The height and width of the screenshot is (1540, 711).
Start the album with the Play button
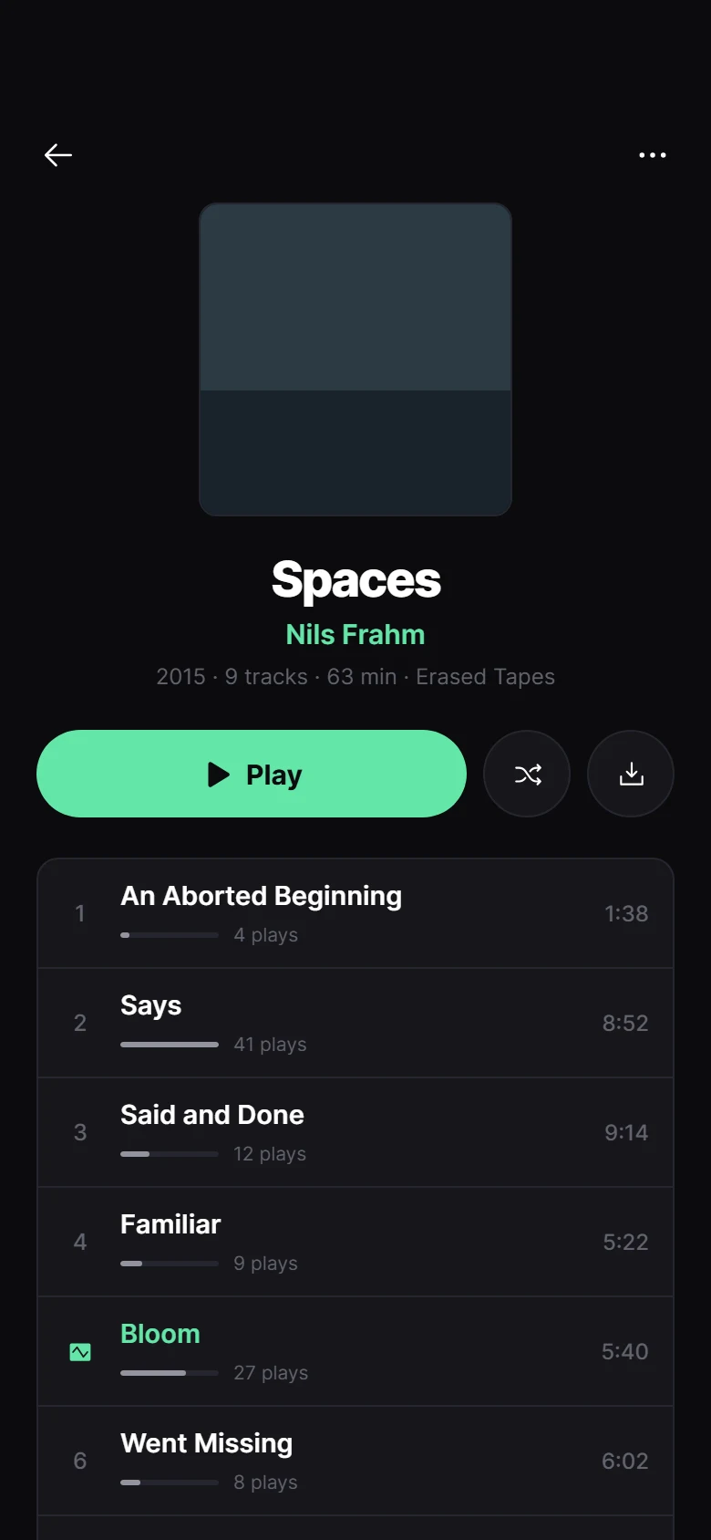[252, 774]
